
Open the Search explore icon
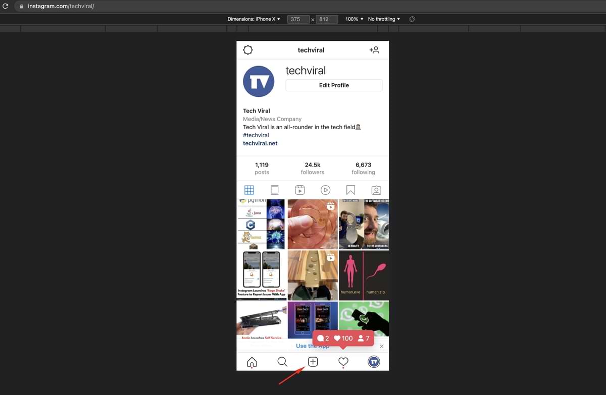282,362
